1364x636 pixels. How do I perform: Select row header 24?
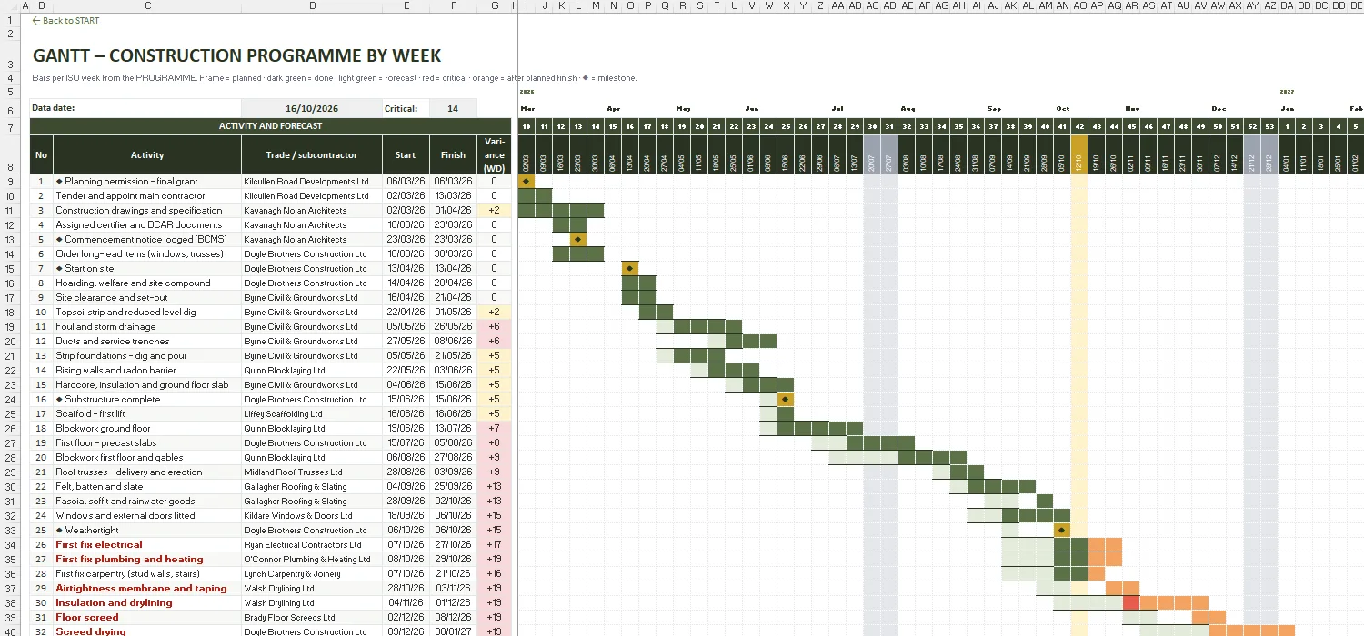coord(12,399)
